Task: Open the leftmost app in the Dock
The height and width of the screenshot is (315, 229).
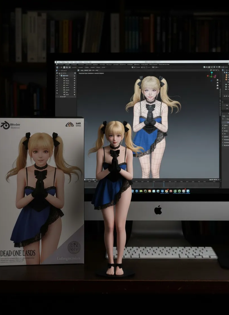Action: click(x=133, y=191)
